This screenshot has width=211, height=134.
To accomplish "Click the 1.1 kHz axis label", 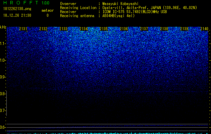I will 3,44.
